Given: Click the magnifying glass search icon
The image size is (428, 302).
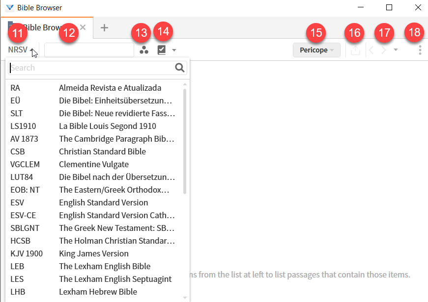Looking at the screenshot, I should 180,68.
